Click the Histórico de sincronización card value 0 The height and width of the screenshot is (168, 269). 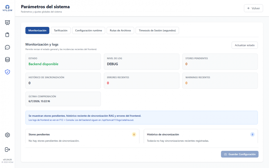30,83
